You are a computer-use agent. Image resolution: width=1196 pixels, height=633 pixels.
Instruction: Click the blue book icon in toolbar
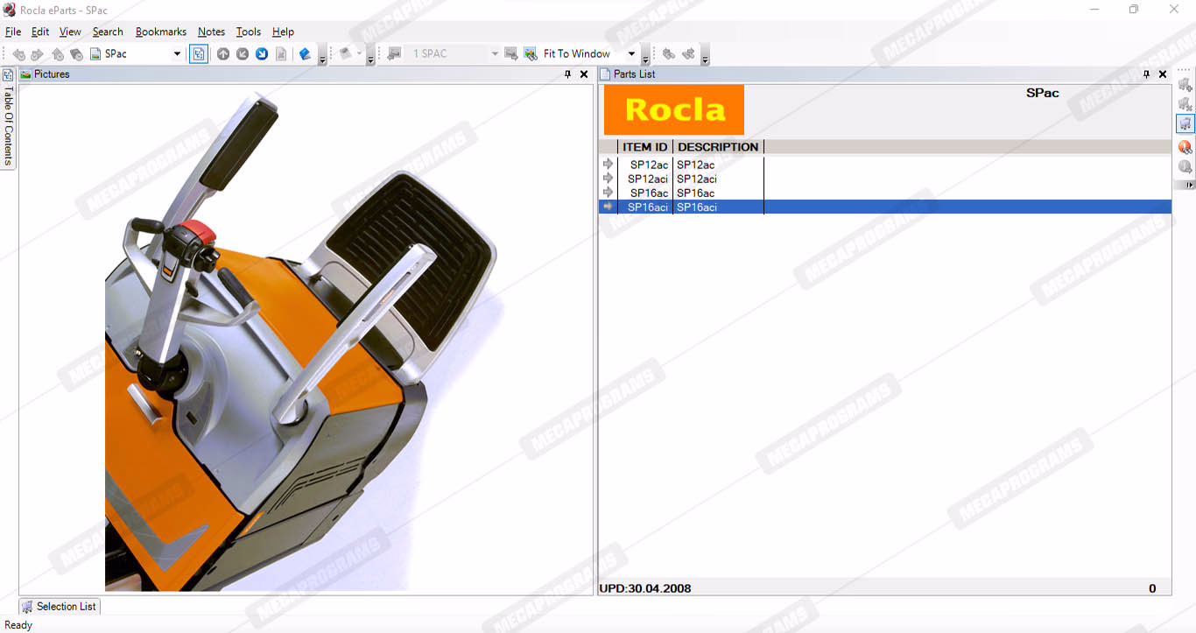tap(305, 54)
